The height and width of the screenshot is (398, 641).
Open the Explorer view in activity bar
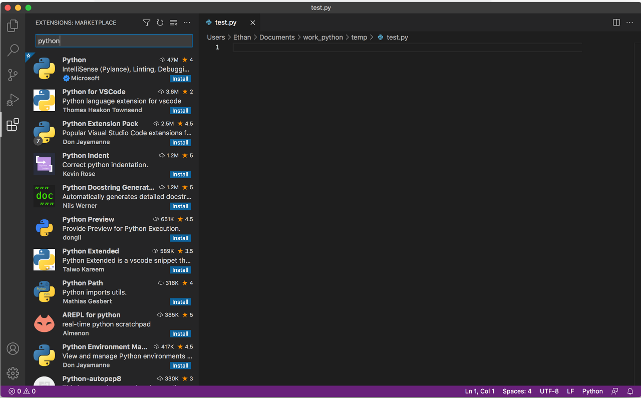(x=13, y=26)
